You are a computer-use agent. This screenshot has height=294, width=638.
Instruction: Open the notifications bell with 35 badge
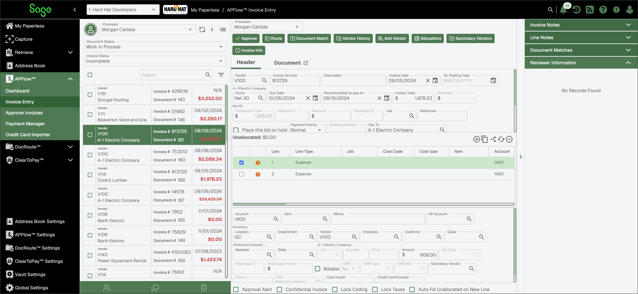(564, 9)
